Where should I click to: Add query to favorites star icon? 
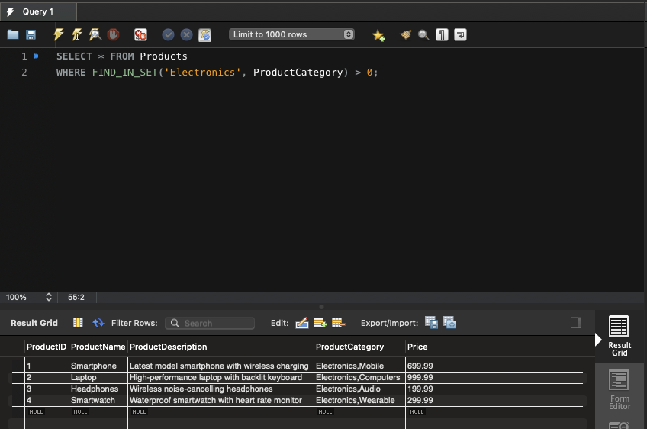(x=378, y=35)
